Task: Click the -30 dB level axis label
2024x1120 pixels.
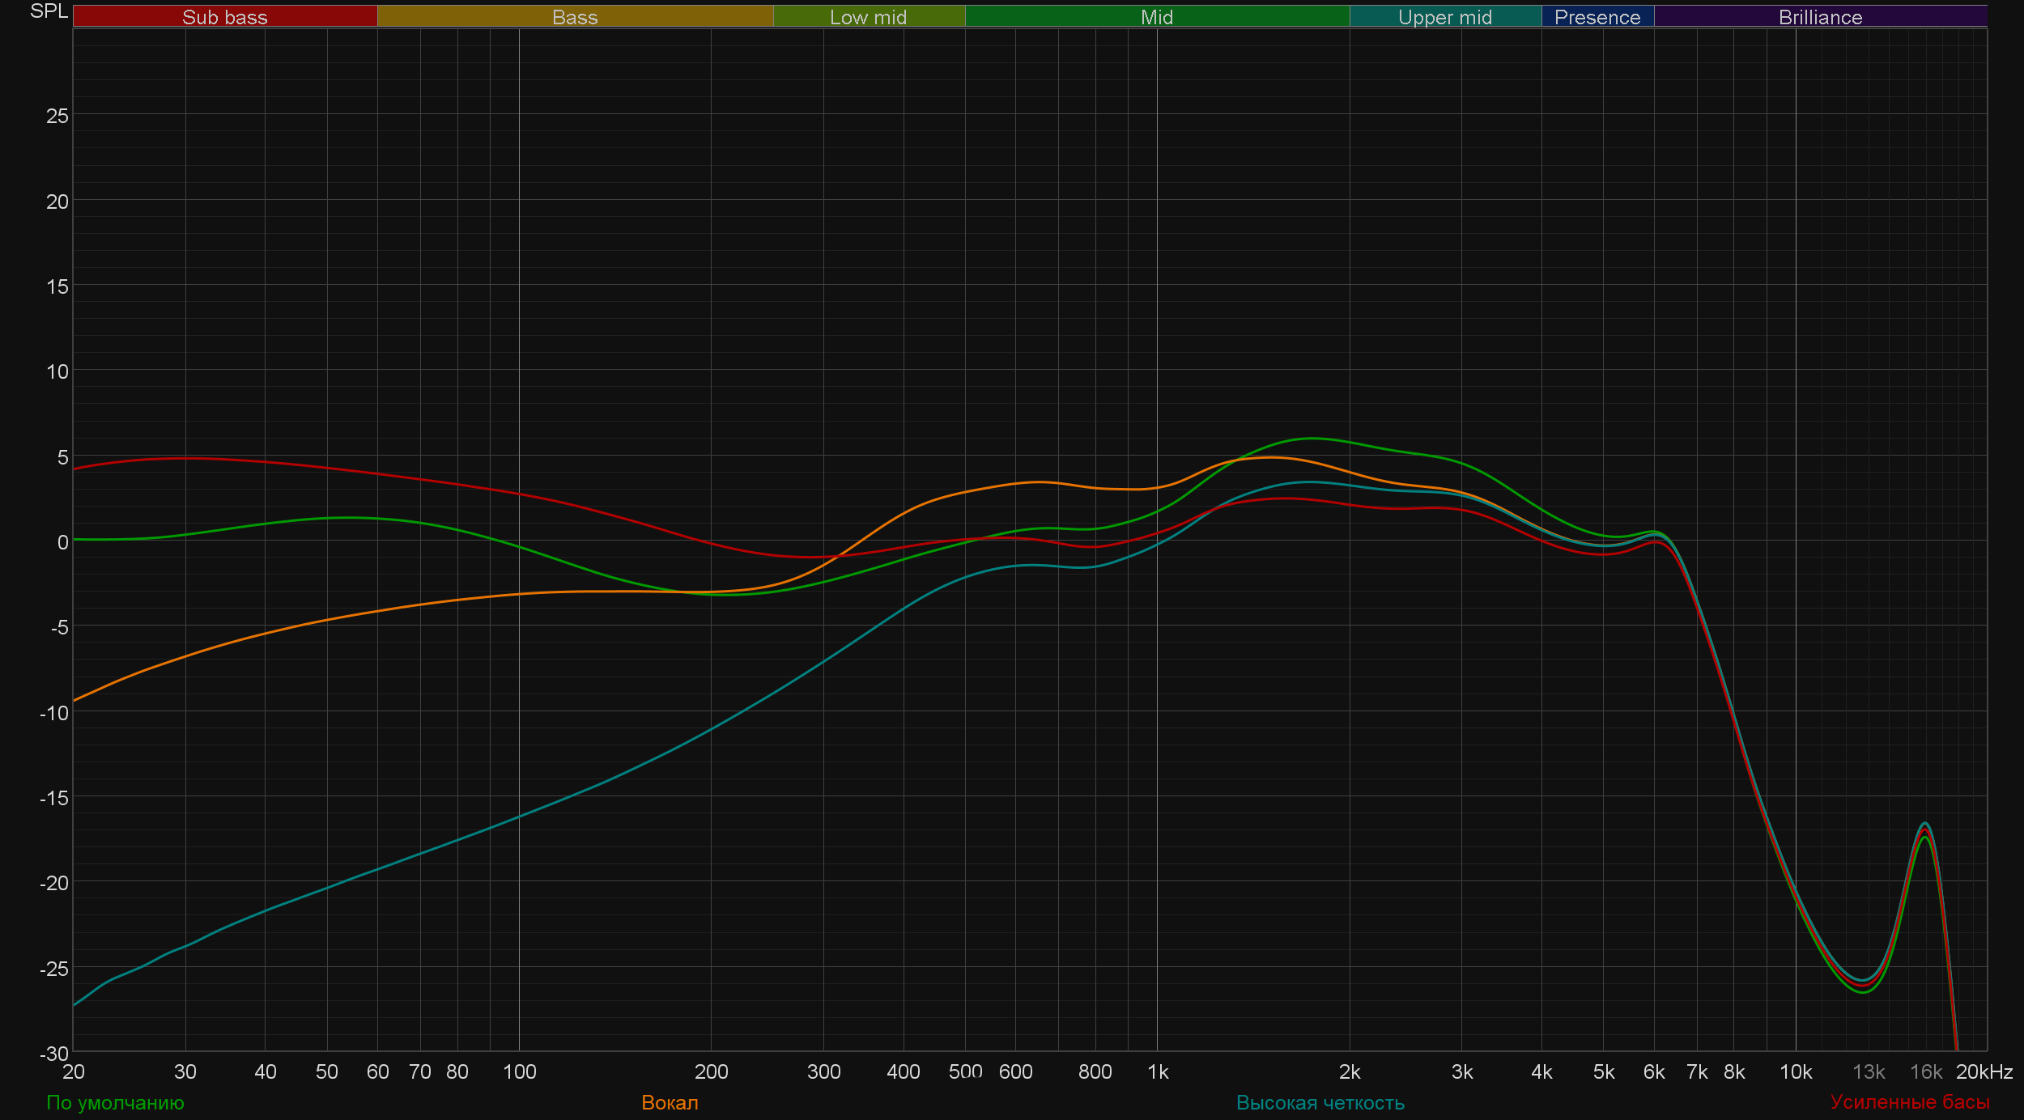Action: tap(54, 1053)
